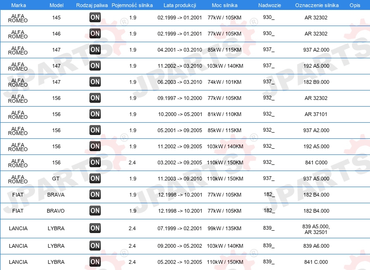The width and height of the screenshot is (370, 270).
Task: Click engine code '841 C000'
Action: (316, 162)
